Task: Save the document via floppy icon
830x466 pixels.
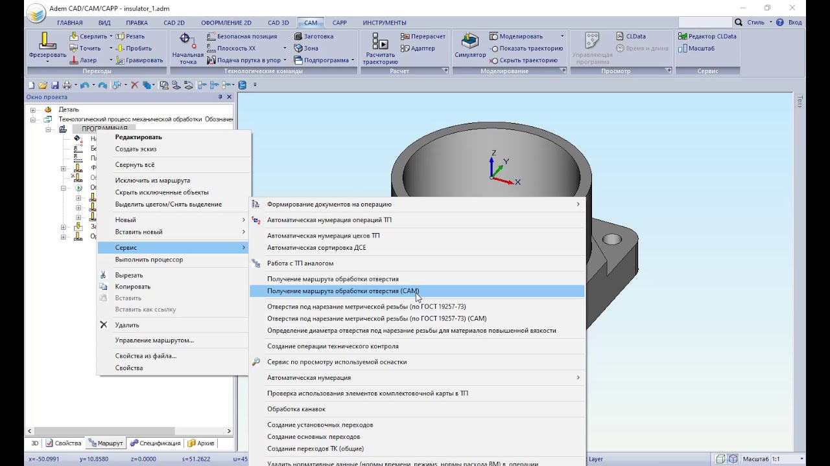Action: coord(54,85)
